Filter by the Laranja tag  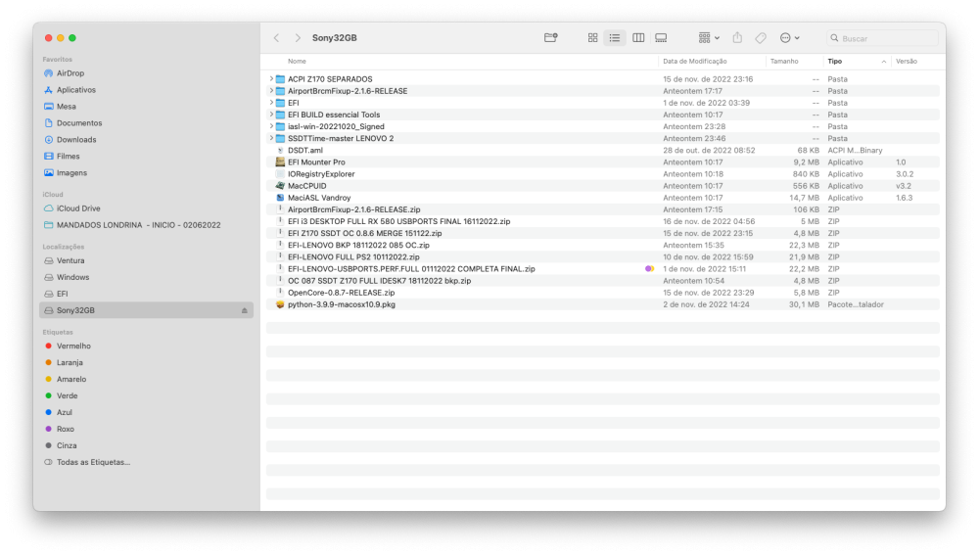coord(70,362)
